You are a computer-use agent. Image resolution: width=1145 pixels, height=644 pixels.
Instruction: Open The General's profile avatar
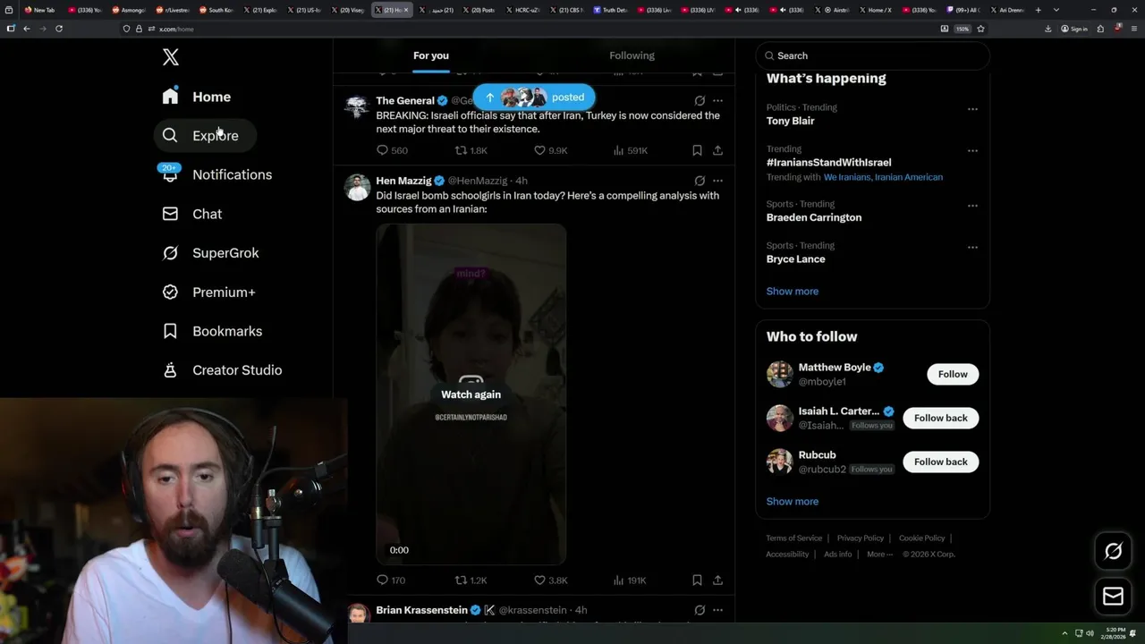coord(357,106)
